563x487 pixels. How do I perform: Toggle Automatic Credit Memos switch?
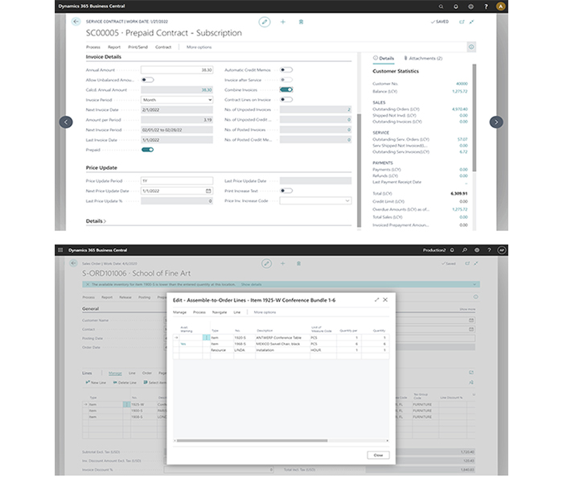pos(286,70)
